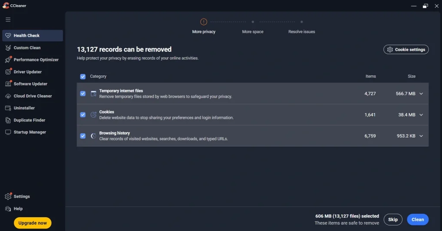Screen dimensions: 442x231
Task: Click the Browsing history clock icon
Action: [x=93, y=136]
